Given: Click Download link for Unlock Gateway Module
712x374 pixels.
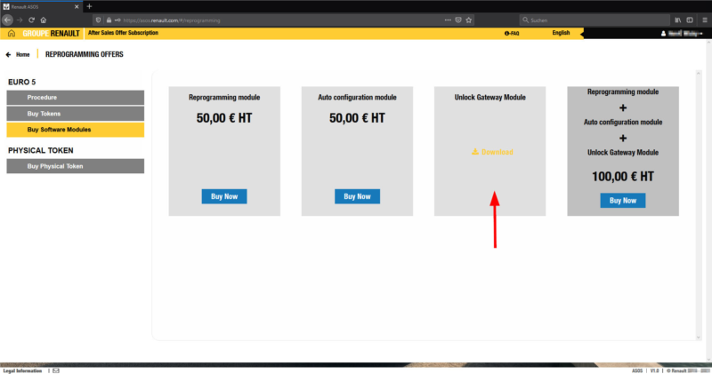Looking at the screenshot, I should pyautogui.click(x=492, y=152).
